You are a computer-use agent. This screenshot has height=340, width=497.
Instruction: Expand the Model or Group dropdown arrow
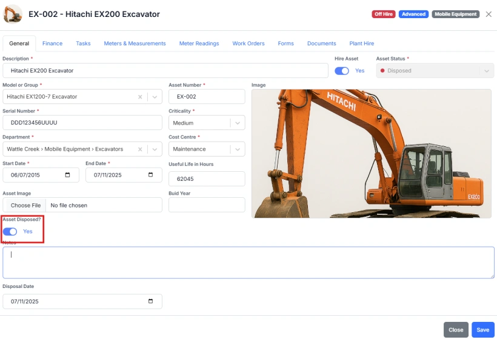point(155,97)
